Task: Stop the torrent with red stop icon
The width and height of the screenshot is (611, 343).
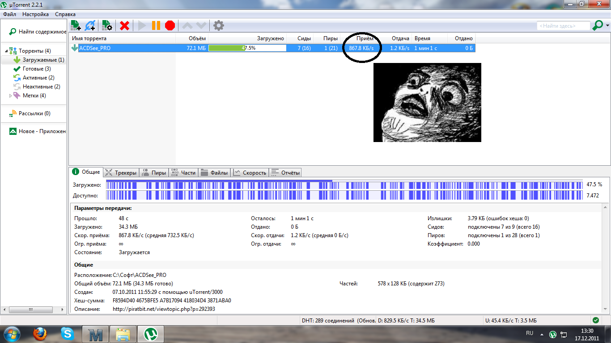Action: [x=170, y=26]
